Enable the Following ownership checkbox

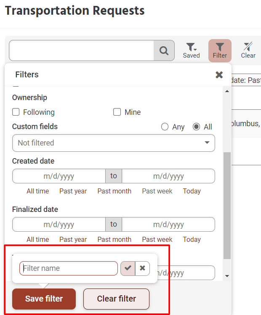coord(16,112)
